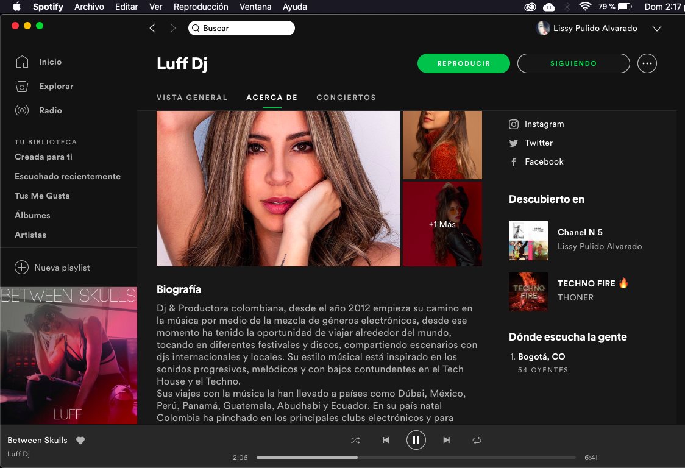685x468 pixels.
Task: Click the Bogotá, CO listener location
Action: [541, 356]
